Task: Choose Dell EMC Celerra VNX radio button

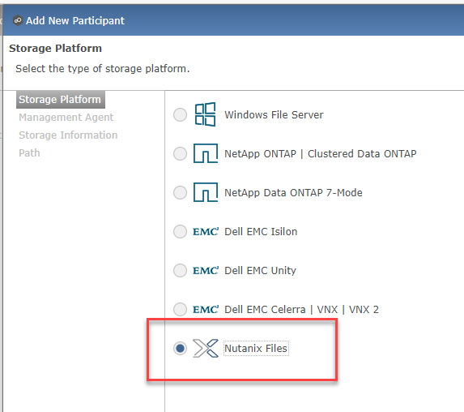Action: pyautogui.click(x=180, y=310)
